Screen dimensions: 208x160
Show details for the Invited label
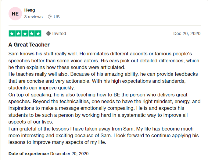pos(59,33)
